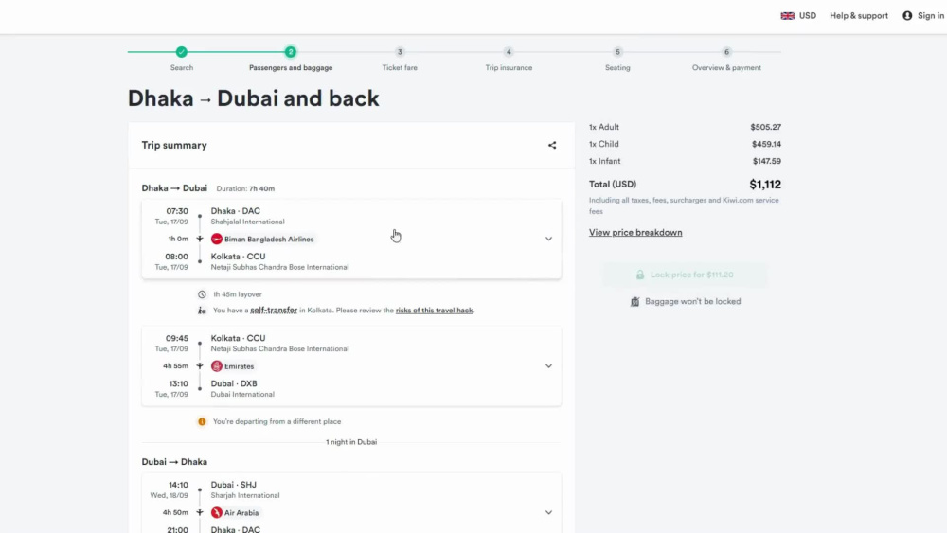Click the Dhaka · DAC departure airport text
The width and height of the screenshot is (947, 533).
236,211
